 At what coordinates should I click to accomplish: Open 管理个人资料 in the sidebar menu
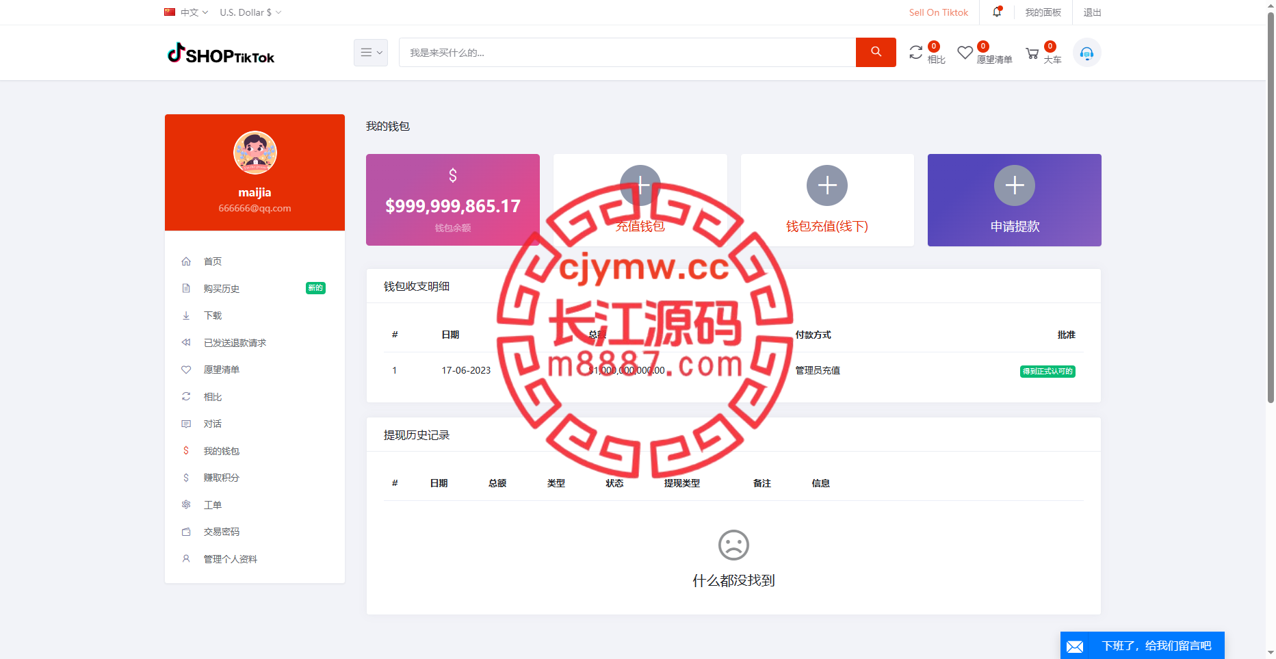coord(231,559)
